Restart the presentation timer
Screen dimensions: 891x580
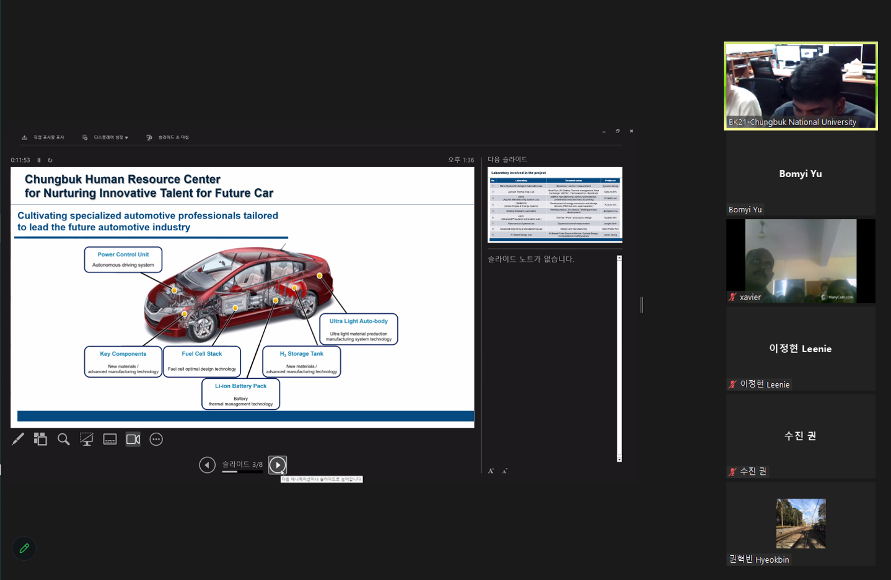50,160
